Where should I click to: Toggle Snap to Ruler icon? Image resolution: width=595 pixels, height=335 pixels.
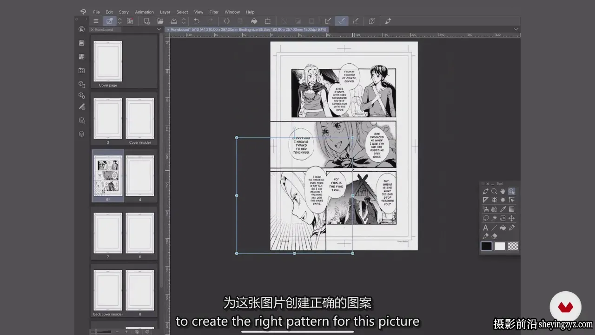(x=328, y=21)
